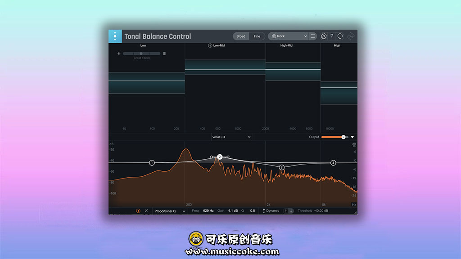Click the Low-Mid band target range
The image size is (461, 259).
tap(225, 67)
